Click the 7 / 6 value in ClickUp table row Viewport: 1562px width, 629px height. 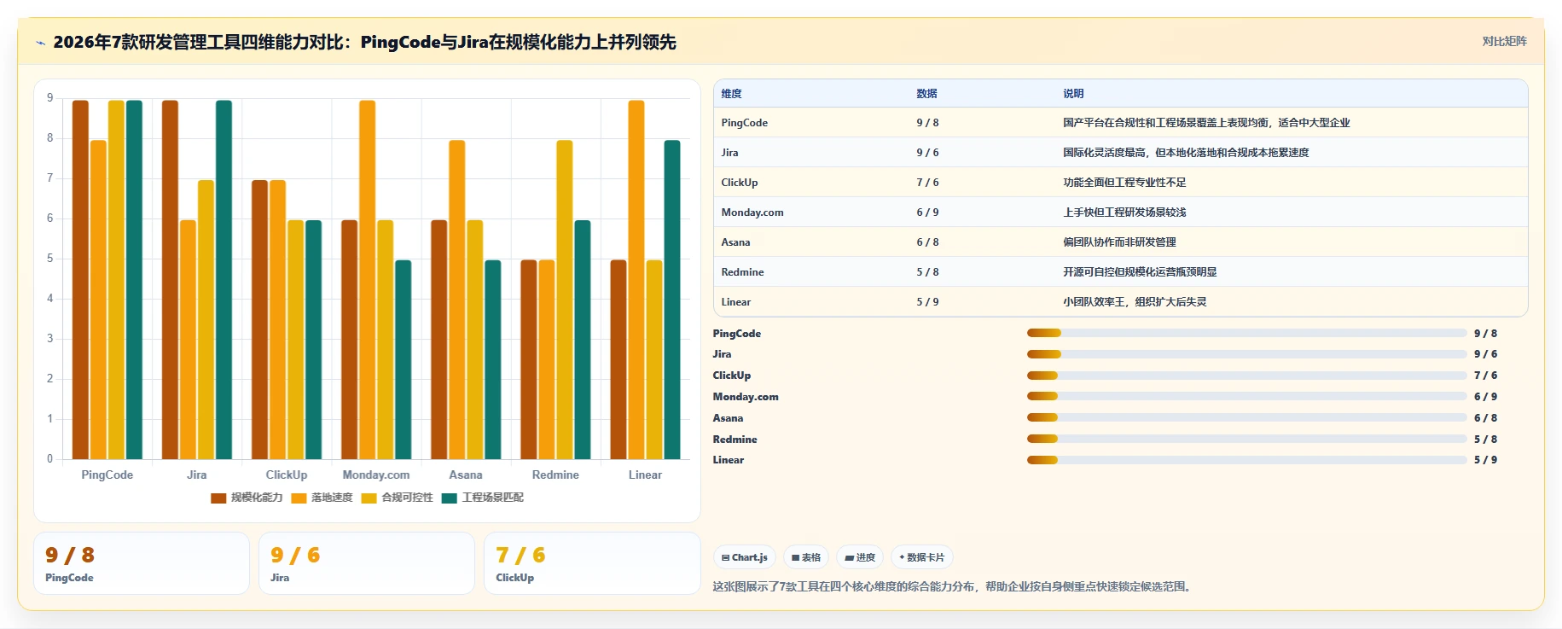click(x=927, y=183)
